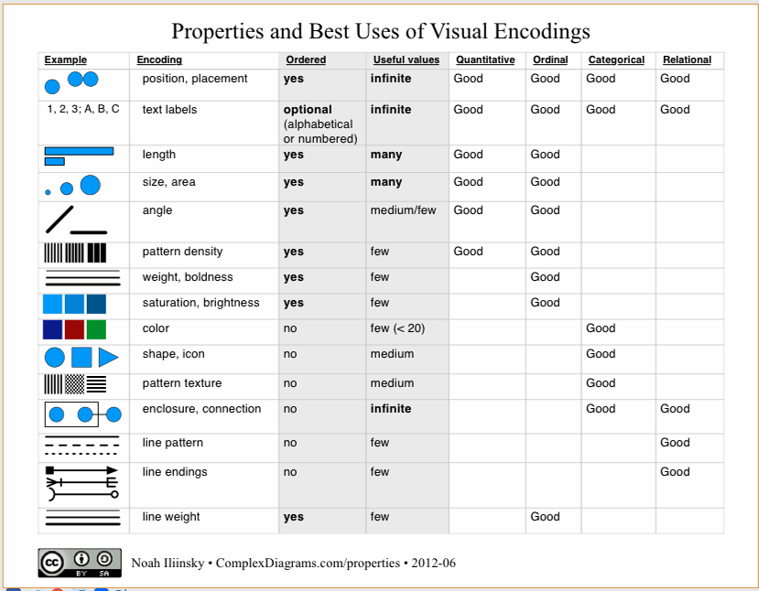Click the line endings arrows example
The image size is (759, 591).
tap(81, 483)
